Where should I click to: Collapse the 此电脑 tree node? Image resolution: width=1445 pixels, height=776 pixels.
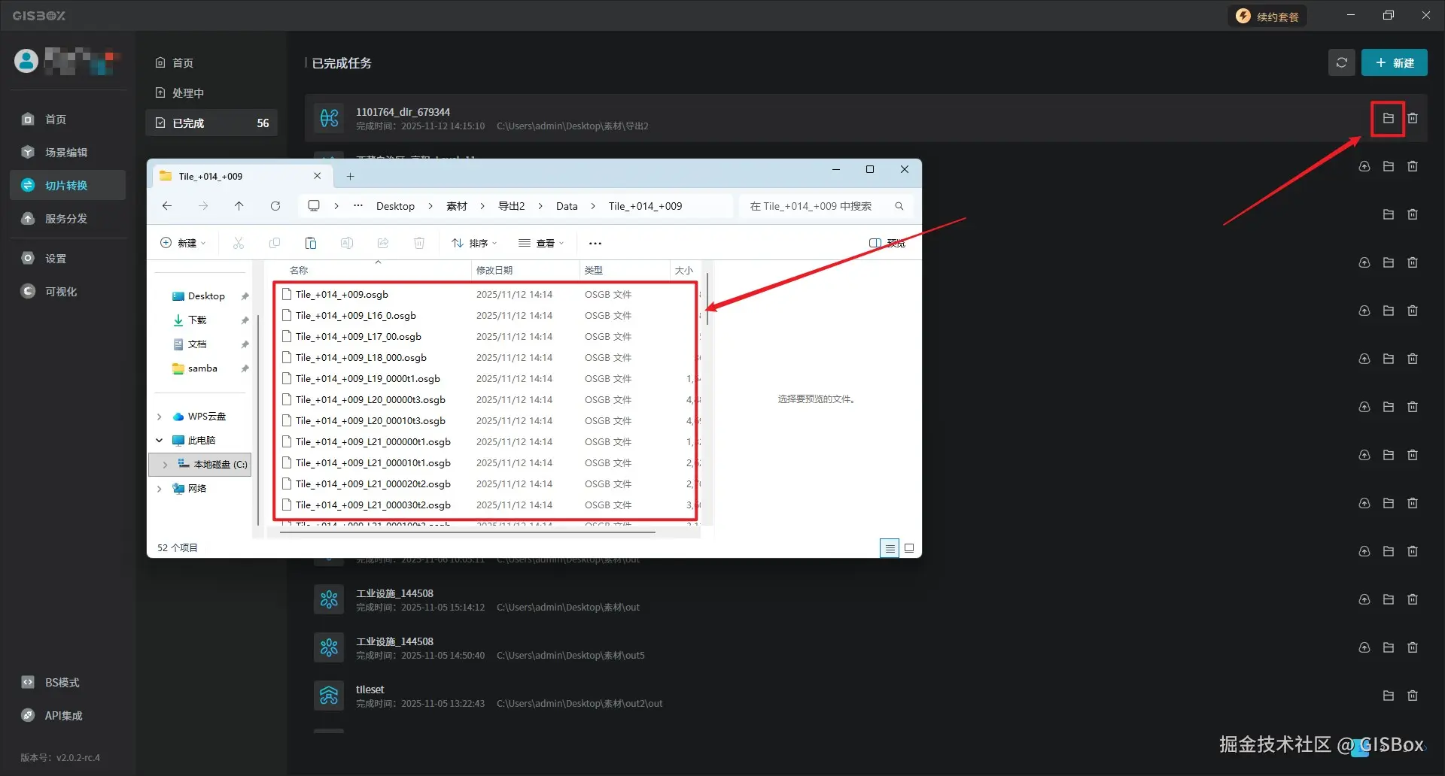pos(160,441)
